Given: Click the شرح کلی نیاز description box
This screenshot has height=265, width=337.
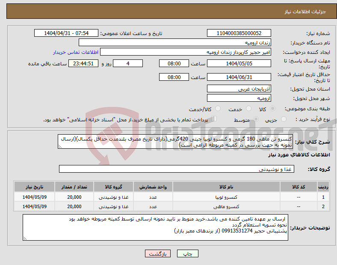Looking at the screenshot, I should (x=175, y=142).
